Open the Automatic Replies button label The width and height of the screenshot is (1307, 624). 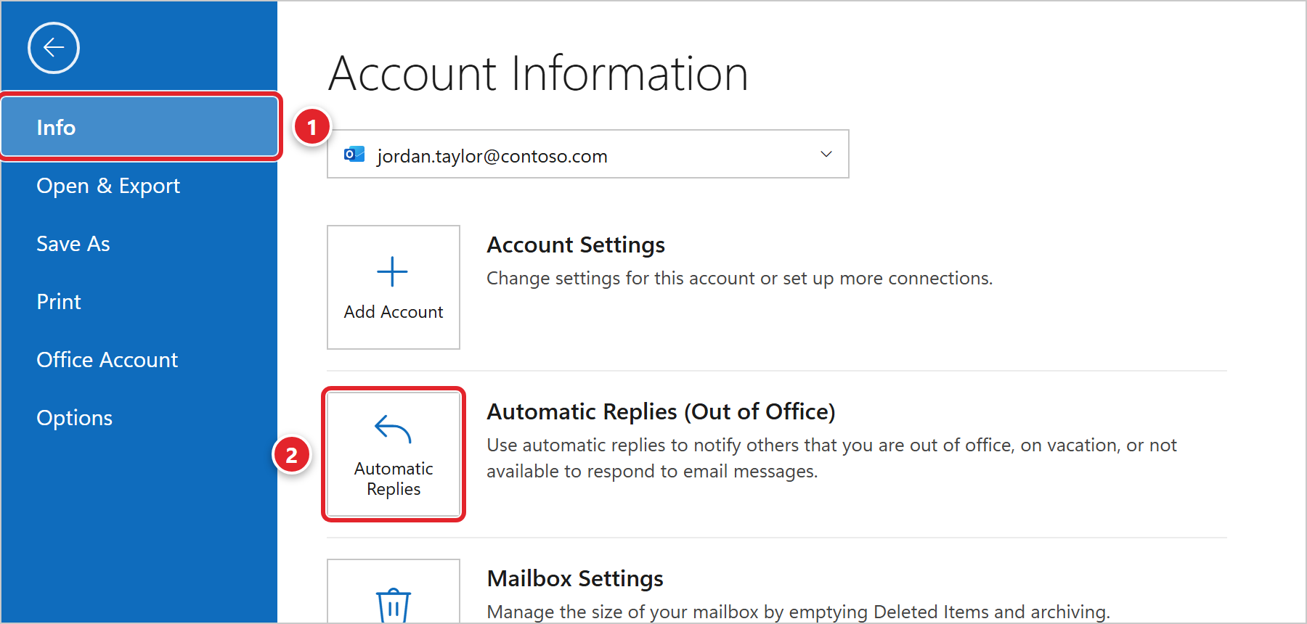pyautogui.click(x=394, y=479)
